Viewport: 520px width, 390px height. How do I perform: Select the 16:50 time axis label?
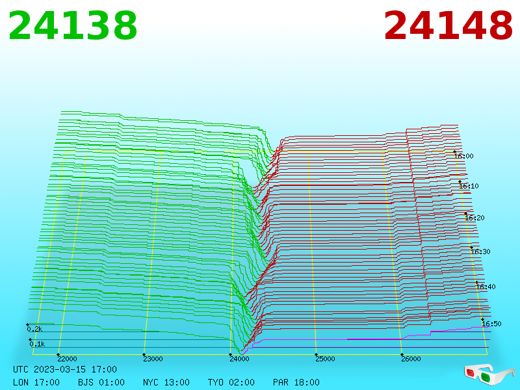click(x=491, y=324)
